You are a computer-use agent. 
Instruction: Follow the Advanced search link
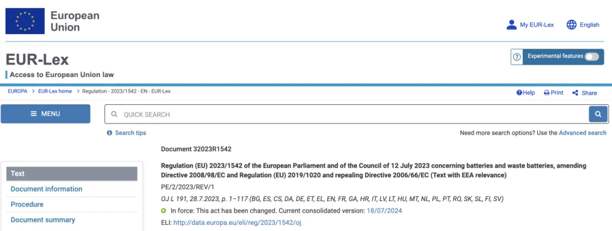tap(583, 133)
